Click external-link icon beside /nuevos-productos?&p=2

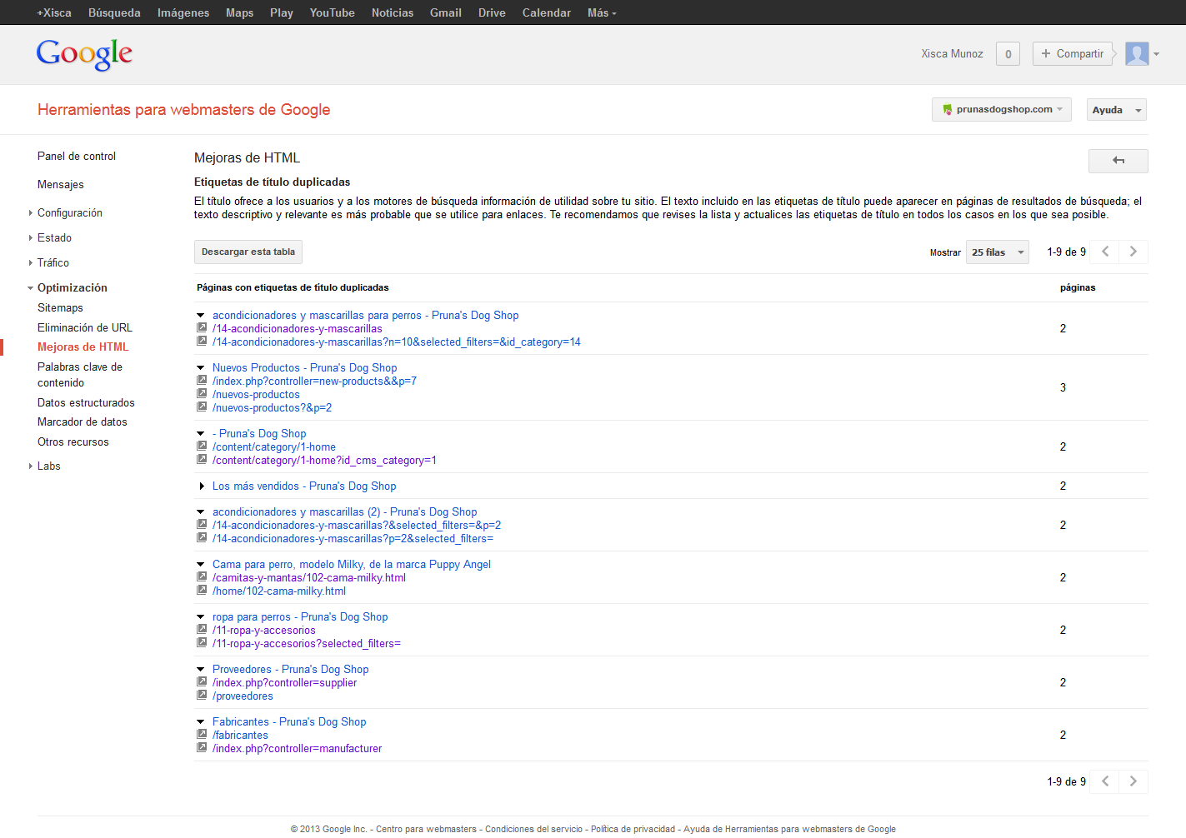pos(202,407)
